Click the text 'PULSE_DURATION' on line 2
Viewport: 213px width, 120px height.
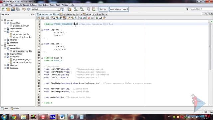pos(63,24)
